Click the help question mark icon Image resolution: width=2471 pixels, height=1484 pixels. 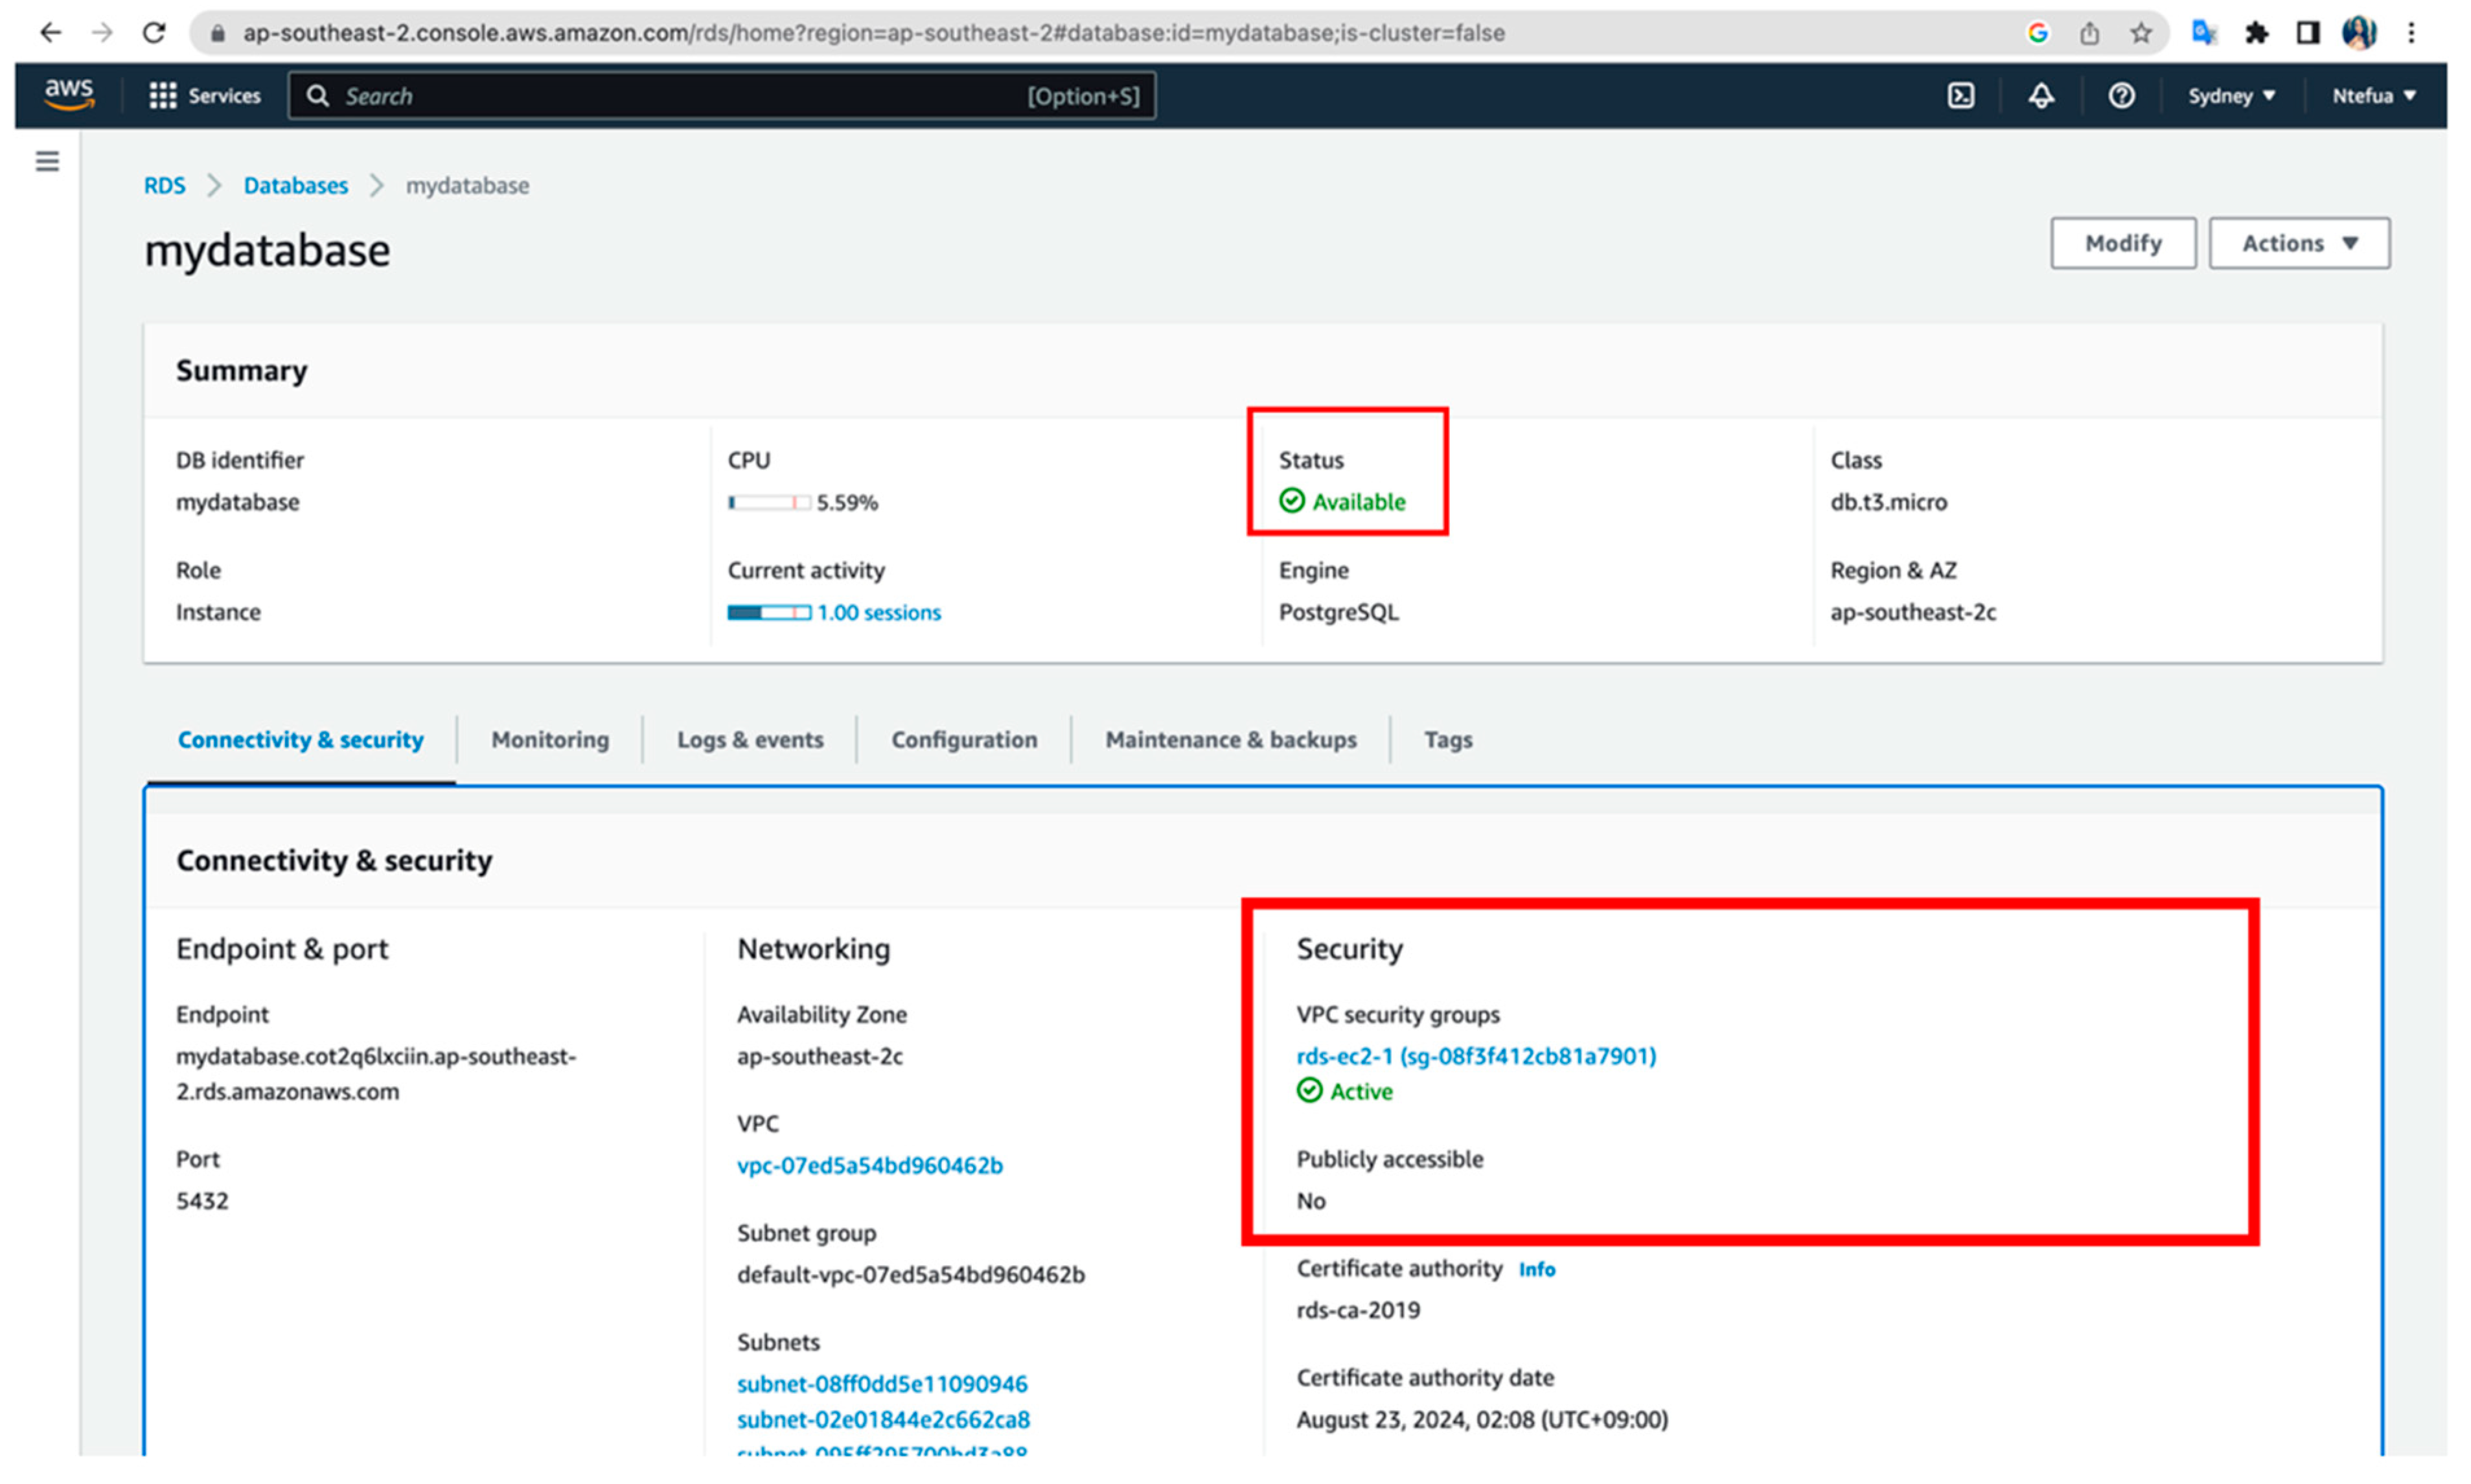(2121, 96)
